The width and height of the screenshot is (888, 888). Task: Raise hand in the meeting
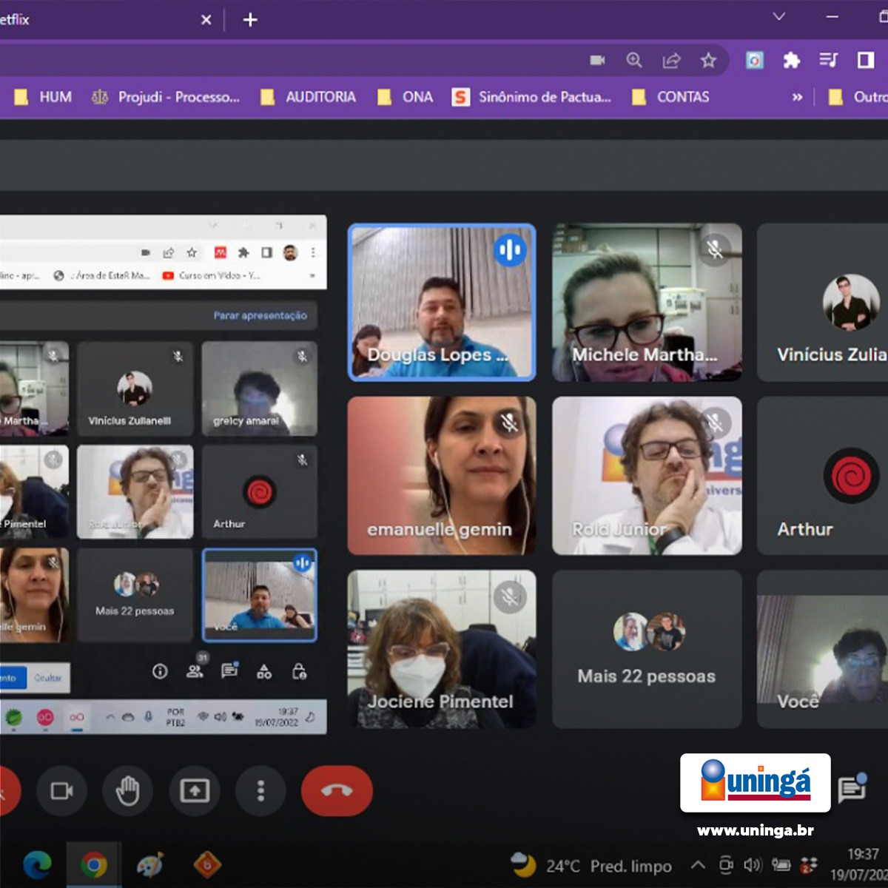click(127, 791)
